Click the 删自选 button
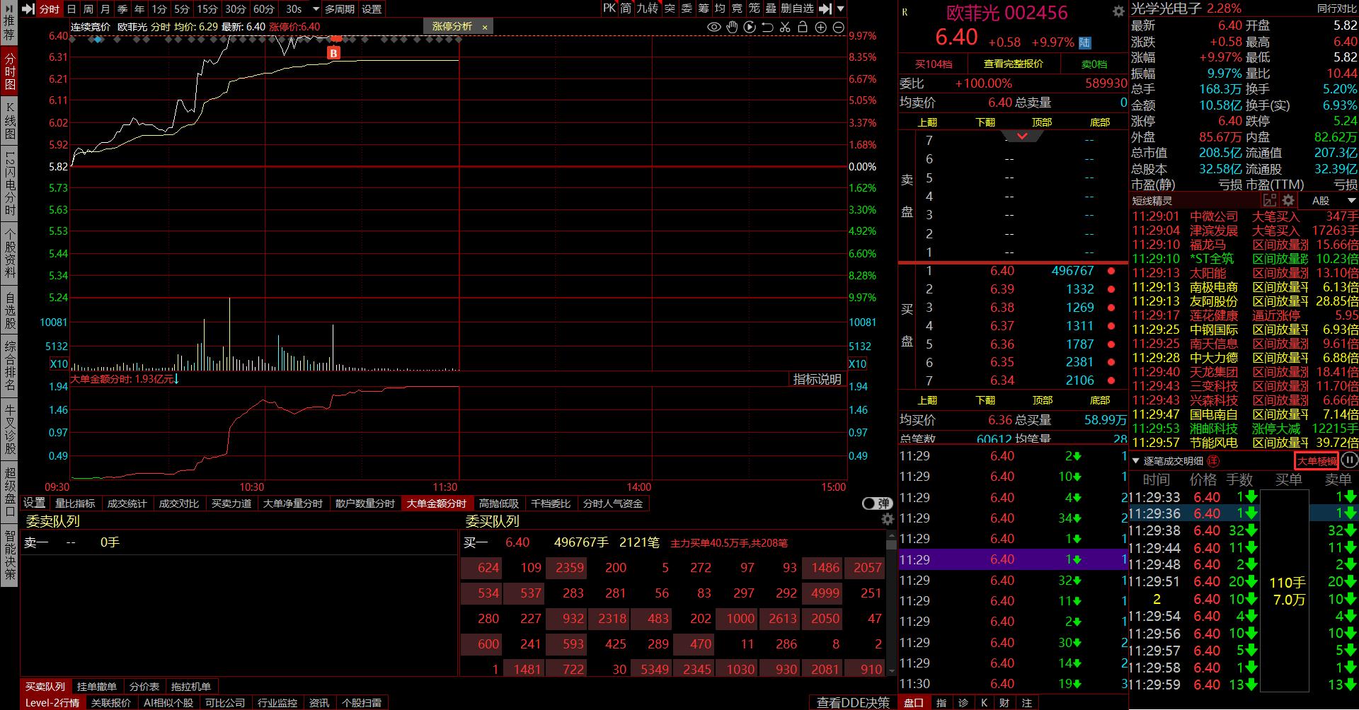 798,8
